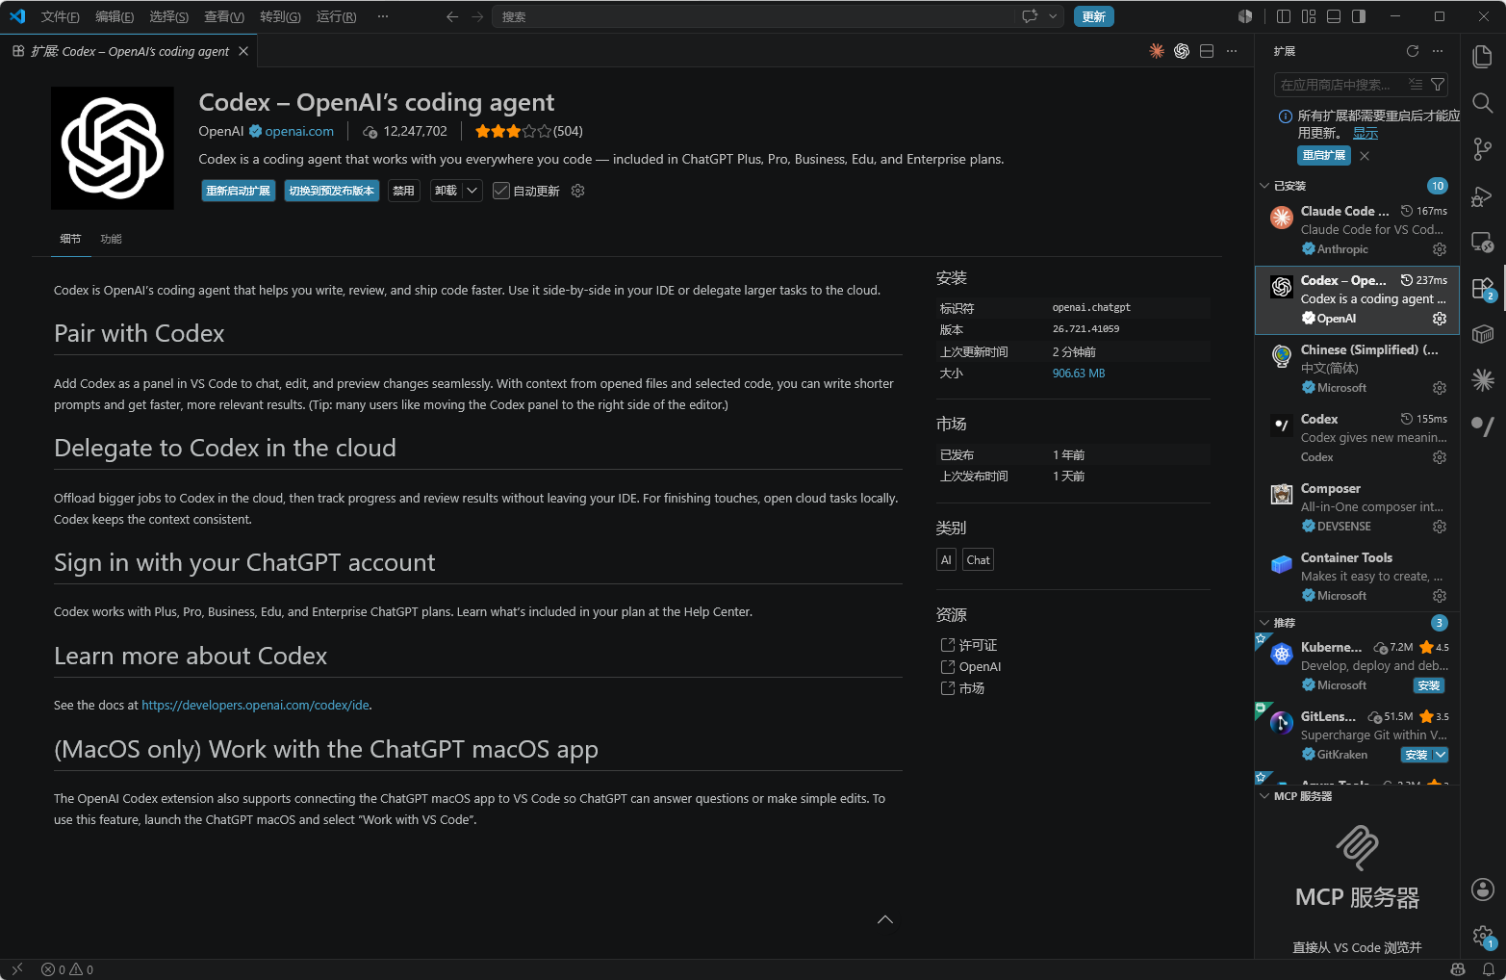Image resolution: width=1506 pixels, height=980 pixels.
Task: Open the Go menu (转到)
Action: click(x=280, y=16)
